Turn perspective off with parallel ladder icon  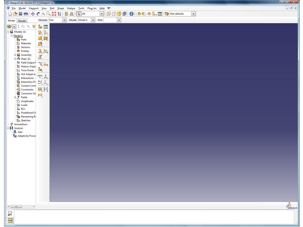[x=66, y=14]
